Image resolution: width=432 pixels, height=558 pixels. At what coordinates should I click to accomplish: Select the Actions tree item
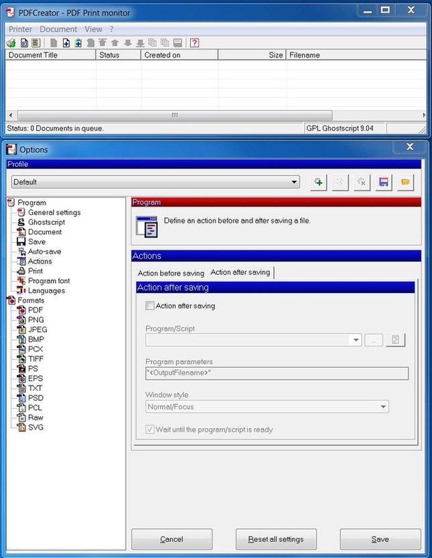click(40, 261)
